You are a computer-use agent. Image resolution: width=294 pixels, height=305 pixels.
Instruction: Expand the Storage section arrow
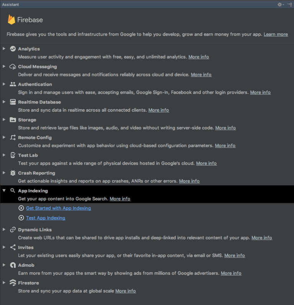(x=4, y=120)
